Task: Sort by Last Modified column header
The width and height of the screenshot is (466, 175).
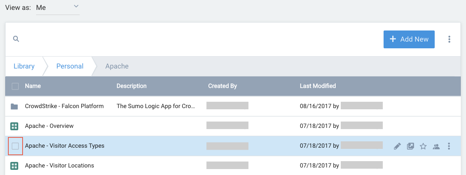Action: [x=318, y=86]
